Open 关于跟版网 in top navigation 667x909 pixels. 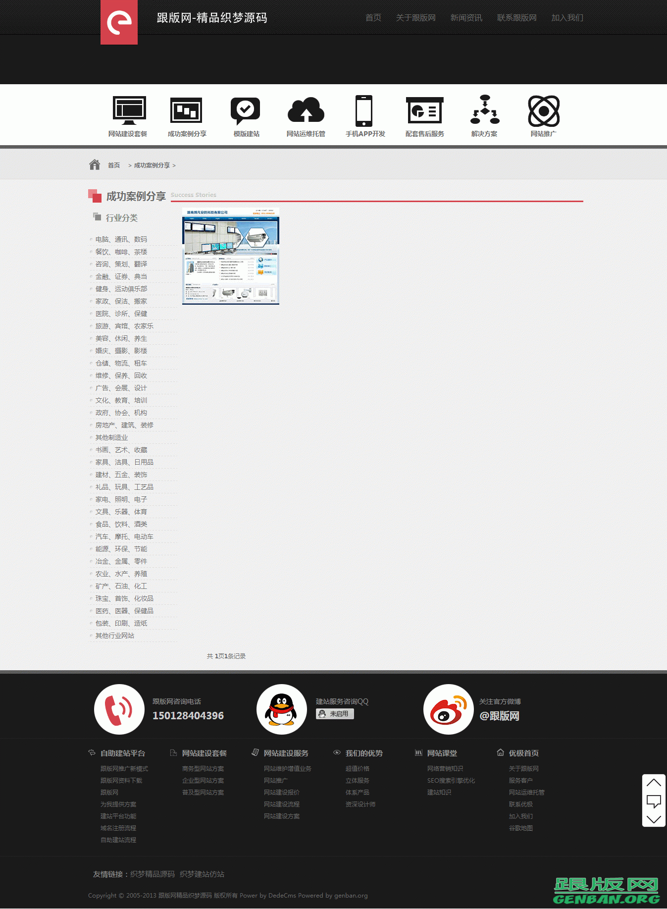pyautogui.click(x=415, y=18)
